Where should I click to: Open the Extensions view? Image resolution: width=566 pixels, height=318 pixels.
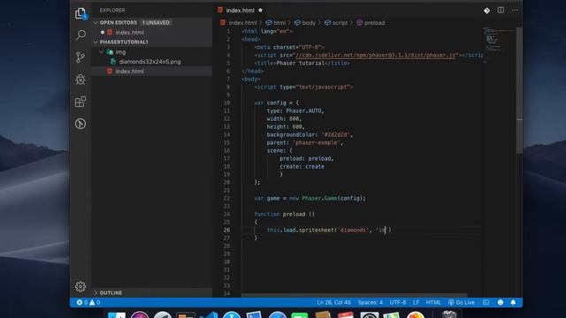[x=80, y=102]
